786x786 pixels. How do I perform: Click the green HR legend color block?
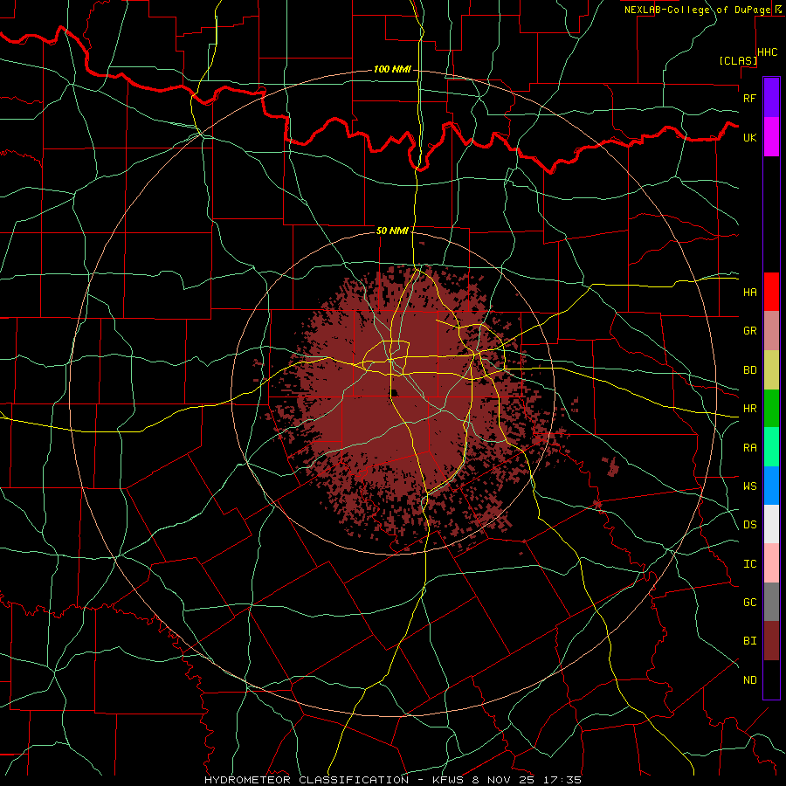(771, 409)
